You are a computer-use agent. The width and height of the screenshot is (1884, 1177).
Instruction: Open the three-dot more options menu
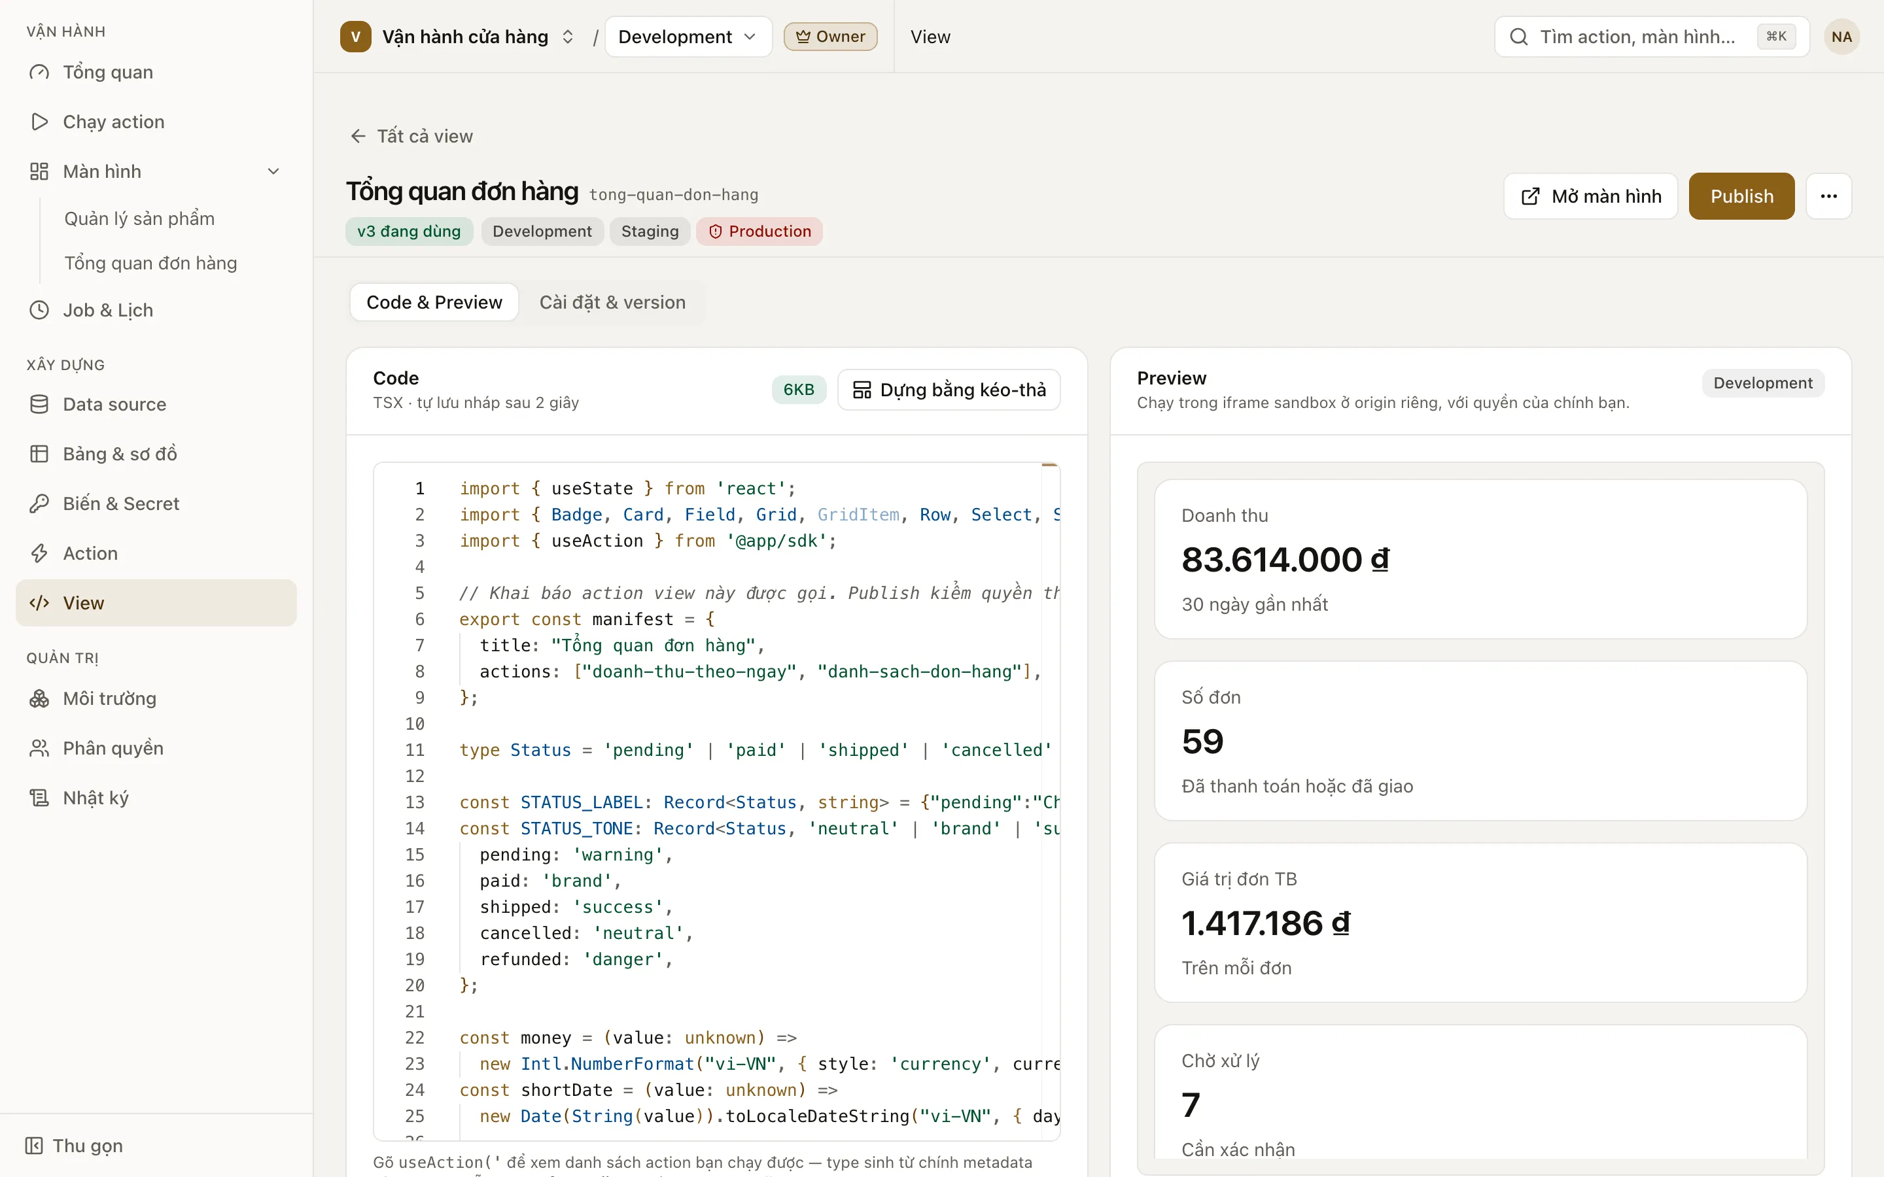coord(1829,196)
